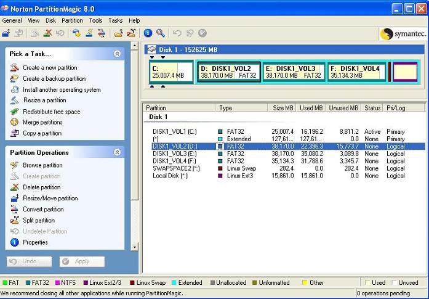Click the Create a new partition link
429x299 pixels.
click(x=50, y=68)
